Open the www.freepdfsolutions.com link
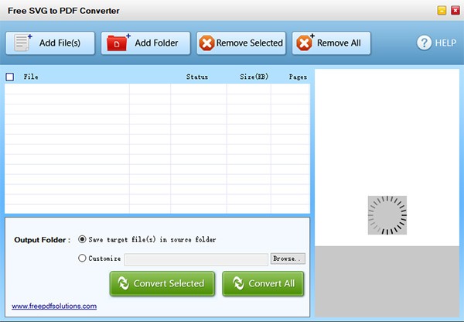The width and height of the screenshot is (464, 322). [54, 306]
